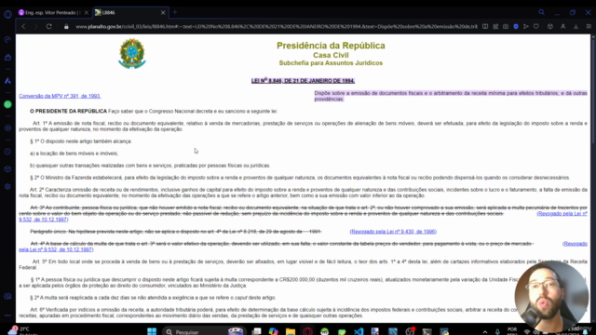Click the 'Presidência da República' heading
Viewport: 596px width, 335px height.
[x=331, y=46]
